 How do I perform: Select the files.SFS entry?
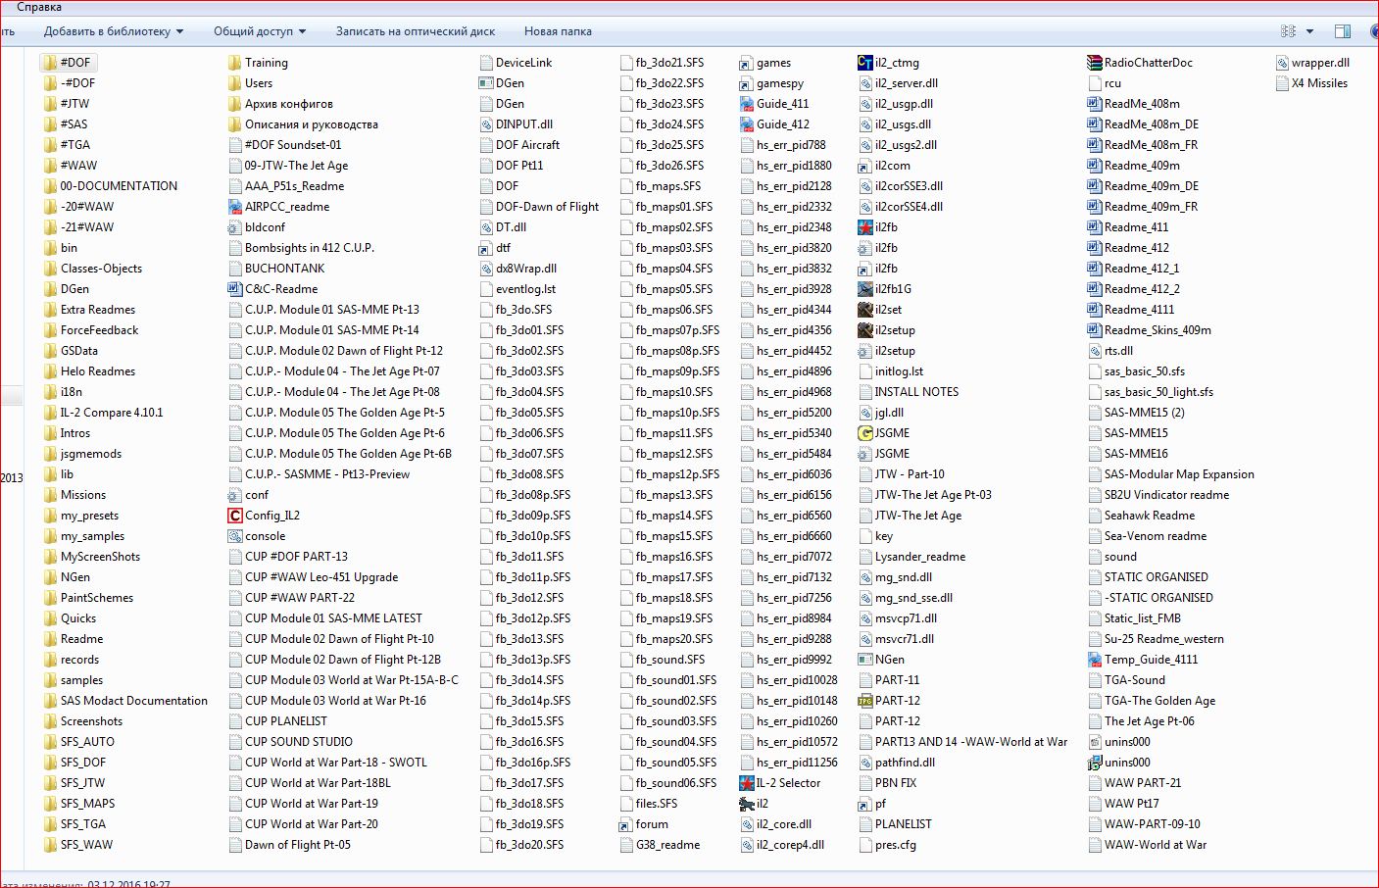657,804
